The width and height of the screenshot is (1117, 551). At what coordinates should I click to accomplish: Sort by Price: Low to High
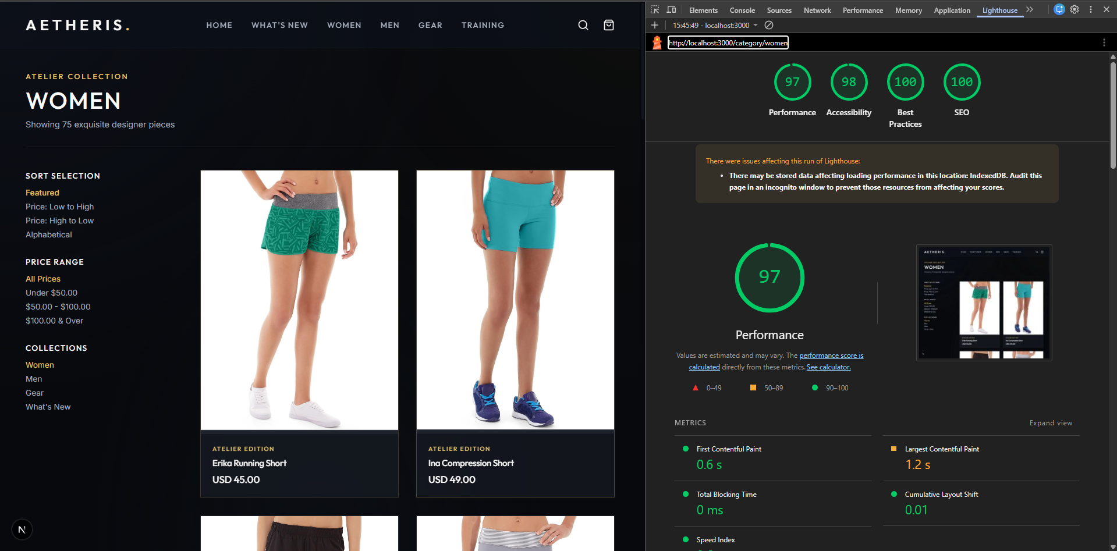(x=59, y=207)
